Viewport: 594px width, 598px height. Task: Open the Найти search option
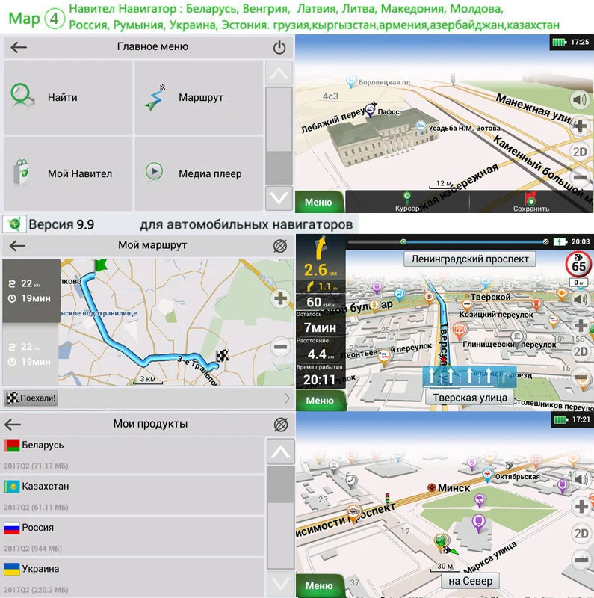(68, 97)
